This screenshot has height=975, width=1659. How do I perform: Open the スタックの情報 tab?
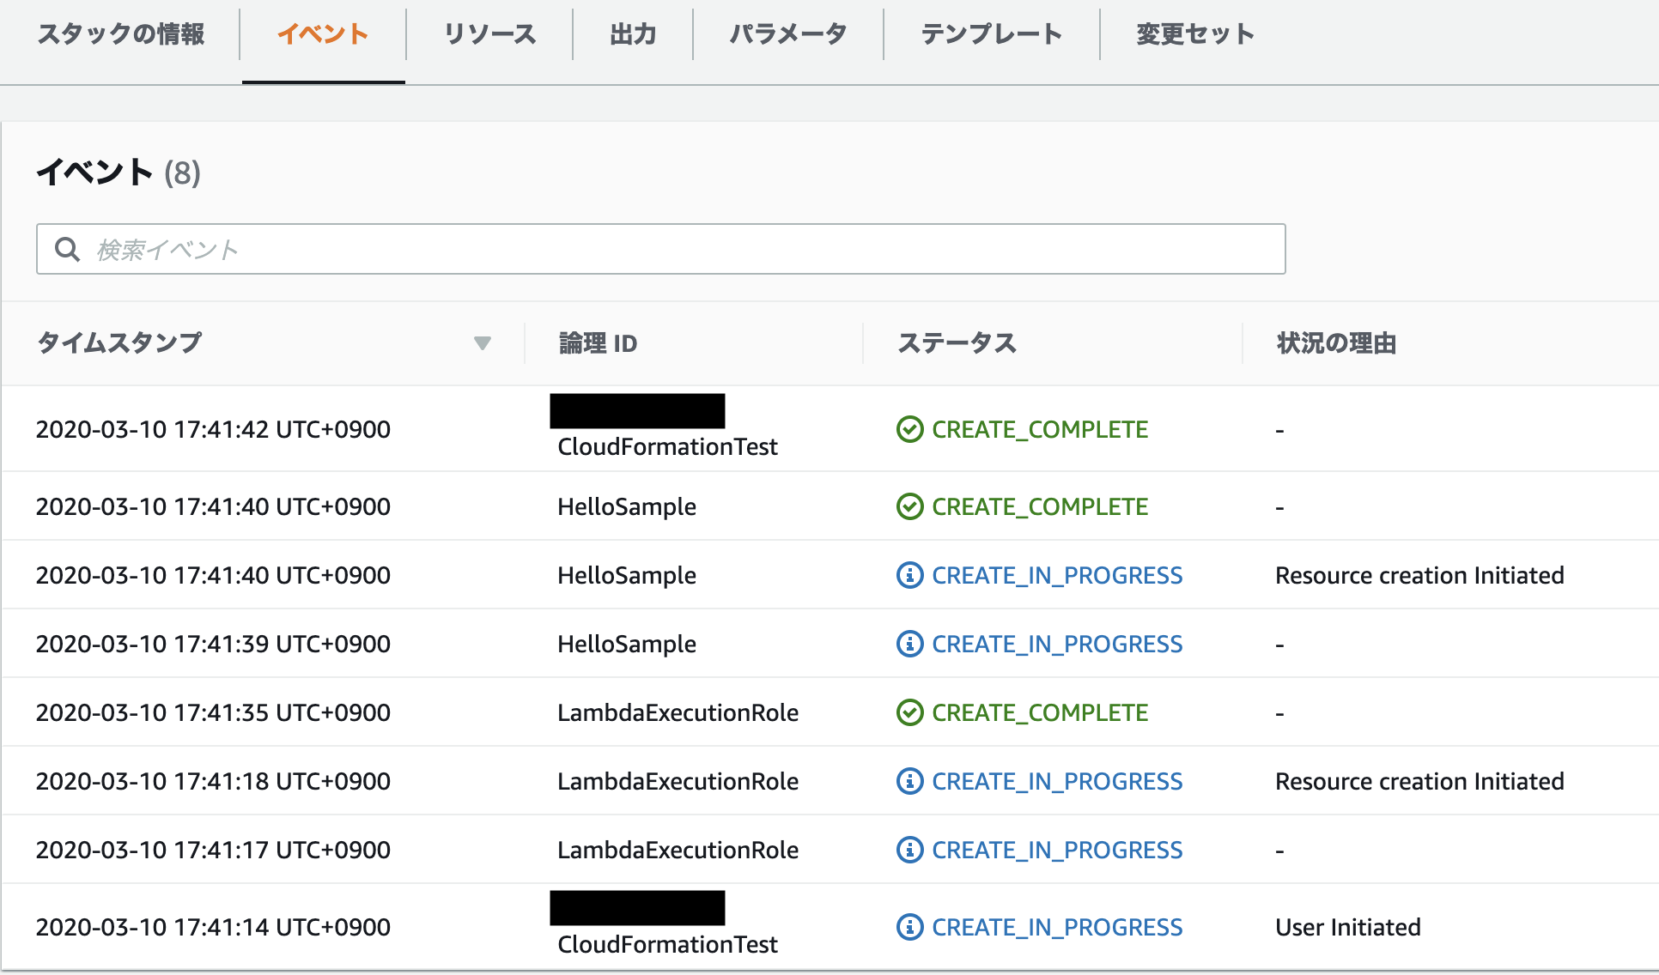[121, 34]
